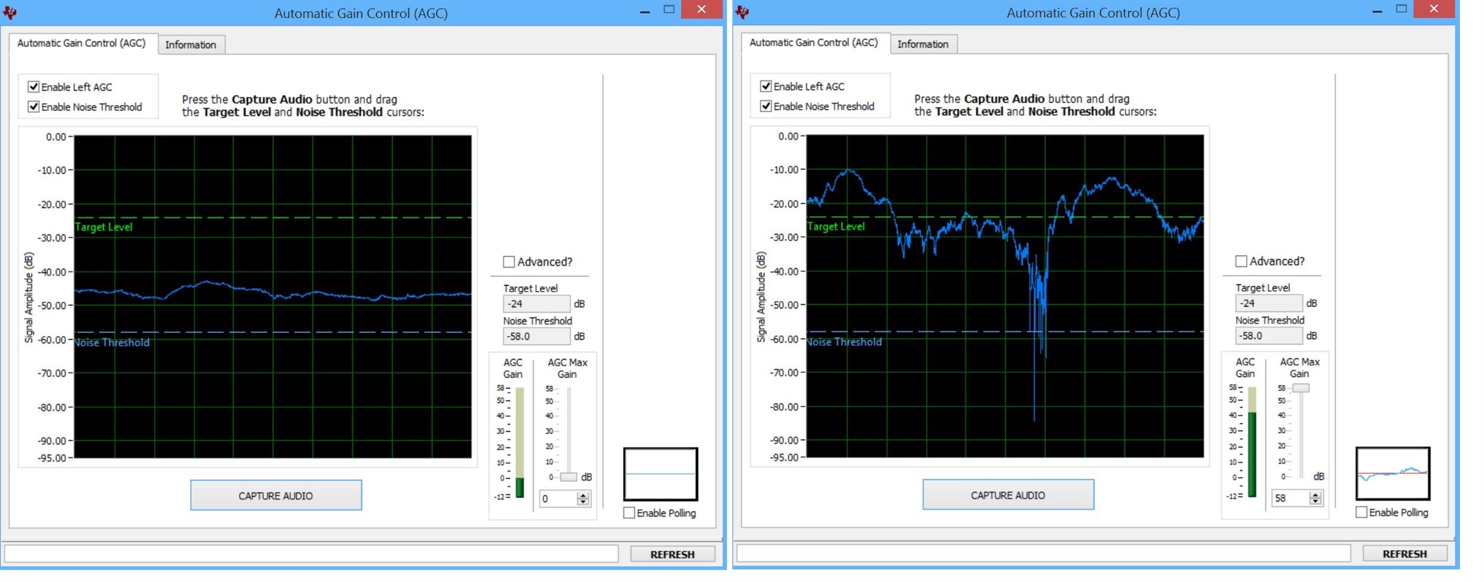Click AGC Gain level meter in right window
Image resolution: width=1484 pixels, height=582 pixels.
click(1252, 442)
